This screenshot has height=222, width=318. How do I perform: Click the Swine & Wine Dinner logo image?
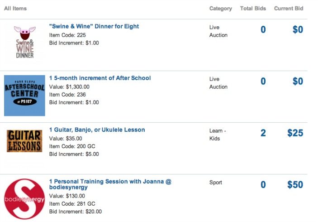point(24,42)
